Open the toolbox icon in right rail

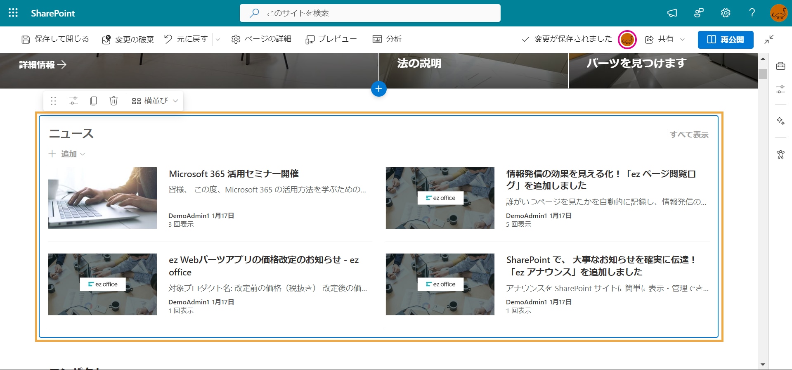pyautogui.click(x=780, y=66)
